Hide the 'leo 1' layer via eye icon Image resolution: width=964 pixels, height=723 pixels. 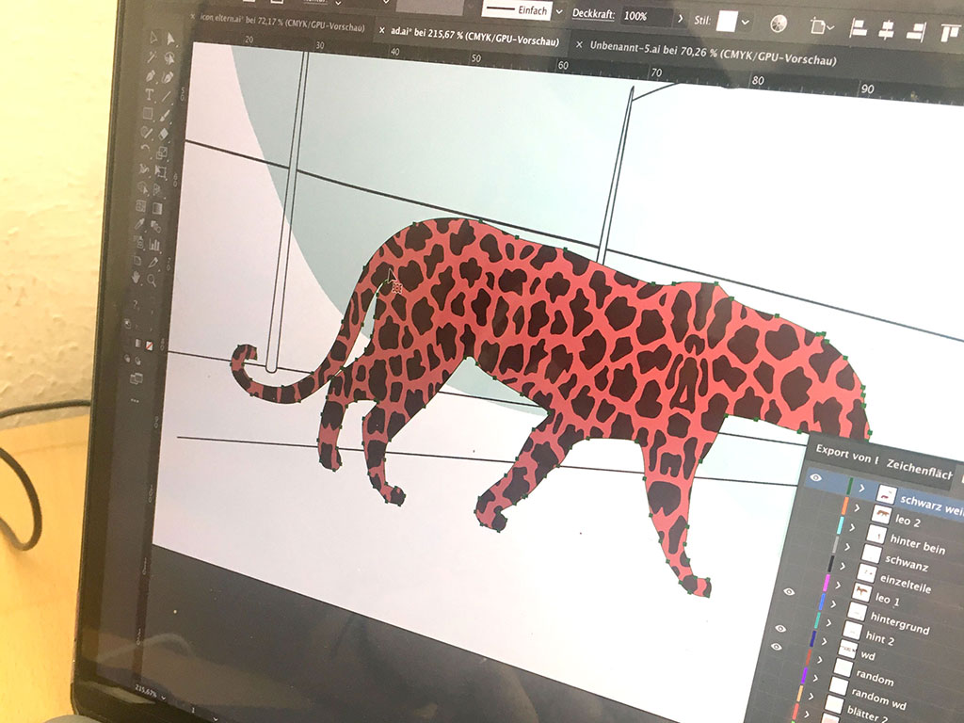tap(789, 591)
